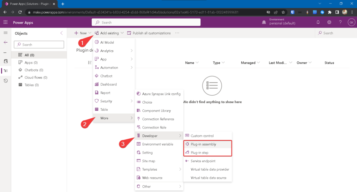This screenshot has height=192, width=357.
Task: Open the settings gear in header
Action: pos(329,22)
